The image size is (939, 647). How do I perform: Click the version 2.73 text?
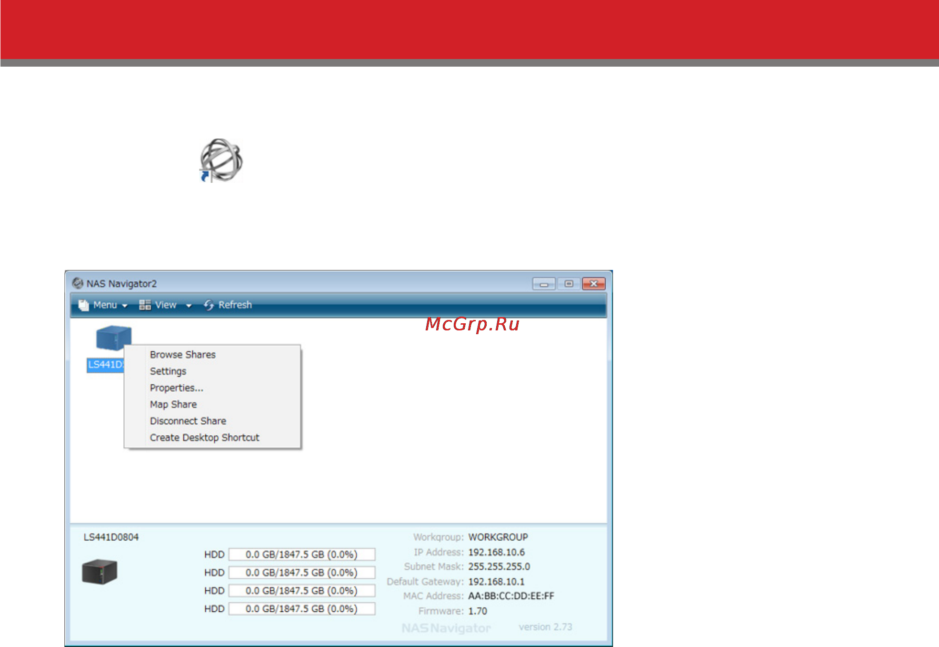pyautogui.click(x=546, y=627)
